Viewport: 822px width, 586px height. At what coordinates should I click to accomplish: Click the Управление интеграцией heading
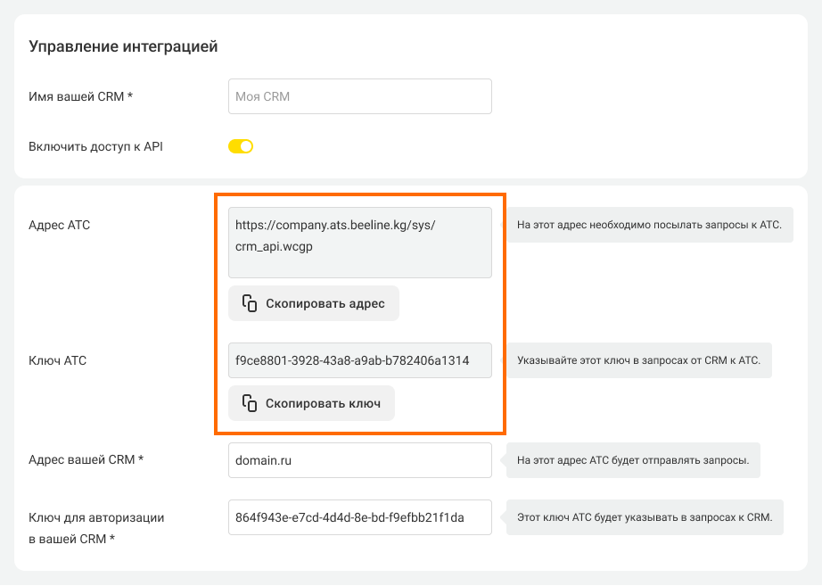click(x=123, y=46)
